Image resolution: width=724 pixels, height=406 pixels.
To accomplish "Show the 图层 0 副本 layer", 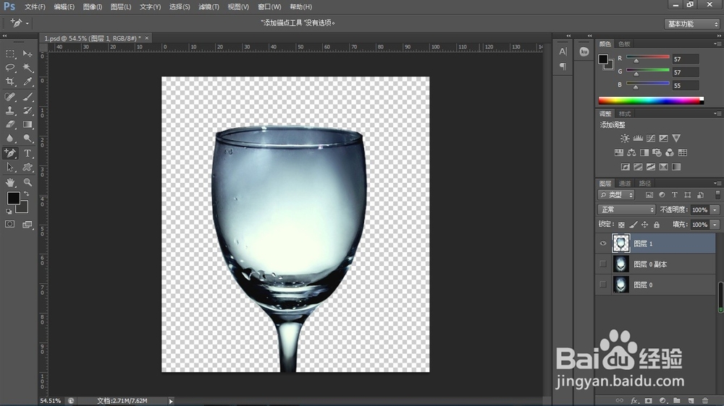I will point(603,264).
